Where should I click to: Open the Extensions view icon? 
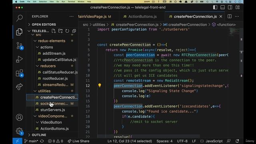pyautogui.click(x=20, y=73)
